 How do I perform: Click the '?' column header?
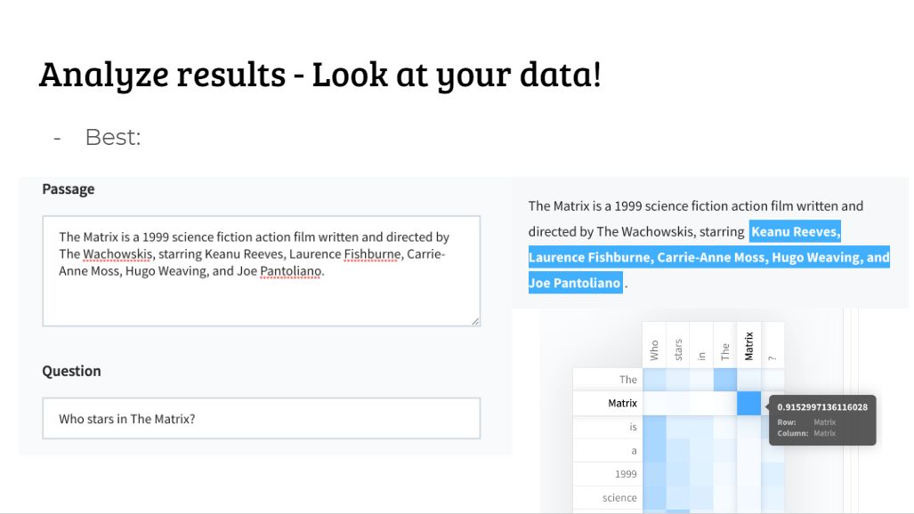pyautogui.click(x=772, y=357)
